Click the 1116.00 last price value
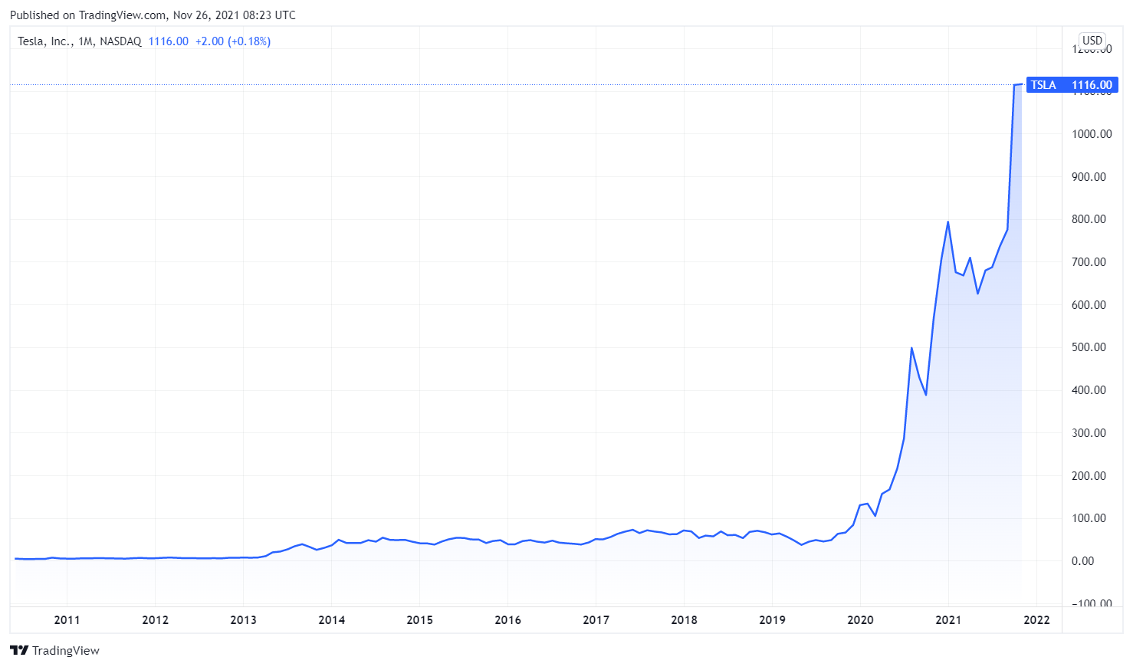 point(168,41)
